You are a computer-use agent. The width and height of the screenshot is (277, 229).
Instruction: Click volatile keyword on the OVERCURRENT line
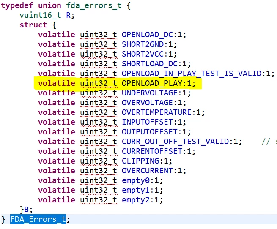pyautogui.click(x=57, y=171)
